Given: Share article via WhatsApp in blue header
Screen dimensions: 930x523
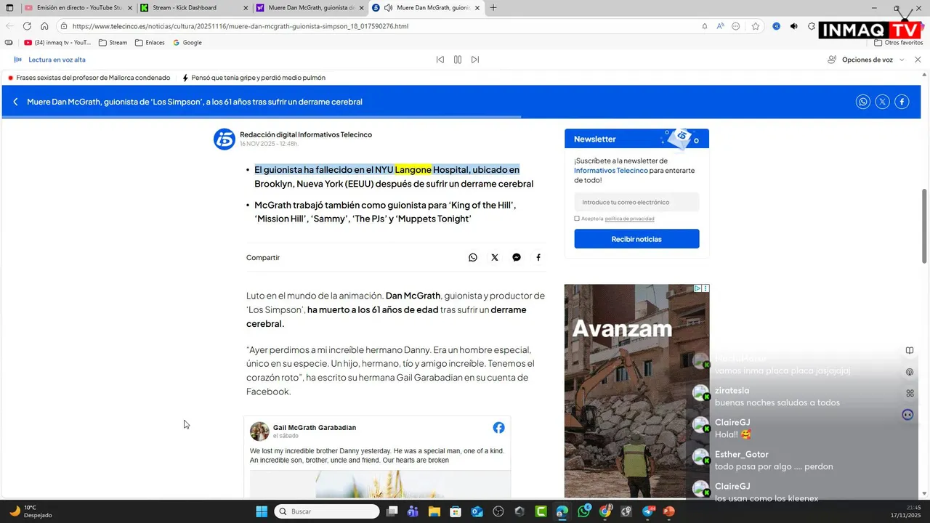Looking at the screenshot, I should (x=863, y=102).
